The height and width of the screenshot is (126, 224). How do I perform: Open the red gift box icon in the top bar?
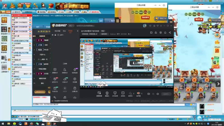(51, 6)
